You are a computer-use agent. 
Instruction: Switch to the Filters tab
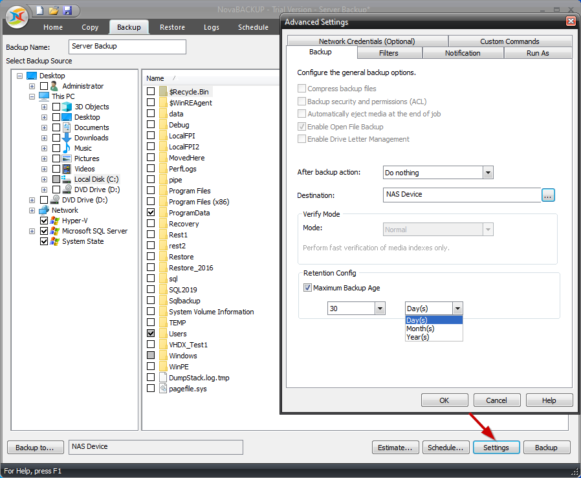click(389, 53)
